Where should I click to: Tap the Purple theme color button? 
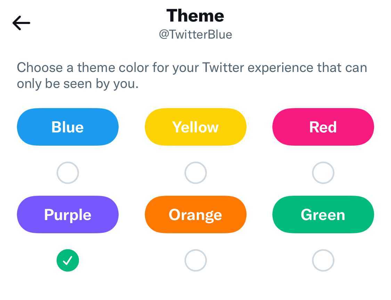(x=68, y=214)
